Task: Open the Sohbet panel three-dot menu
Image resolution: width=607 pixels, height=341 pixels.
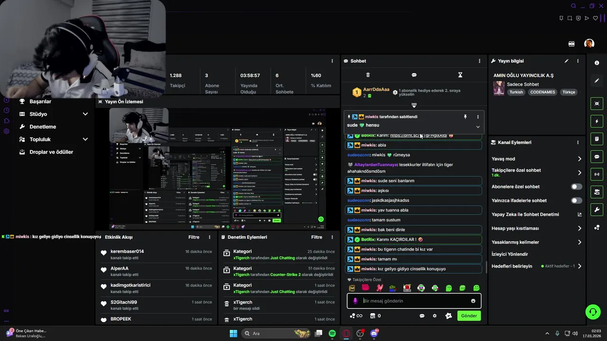Action: [x=479, y=61]
